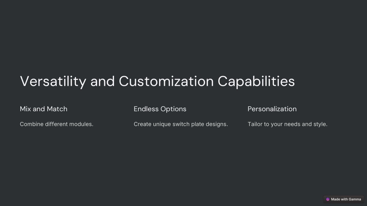367x206 pixels.
Task: Select the Tailor to your needs text
Action: 287,124
